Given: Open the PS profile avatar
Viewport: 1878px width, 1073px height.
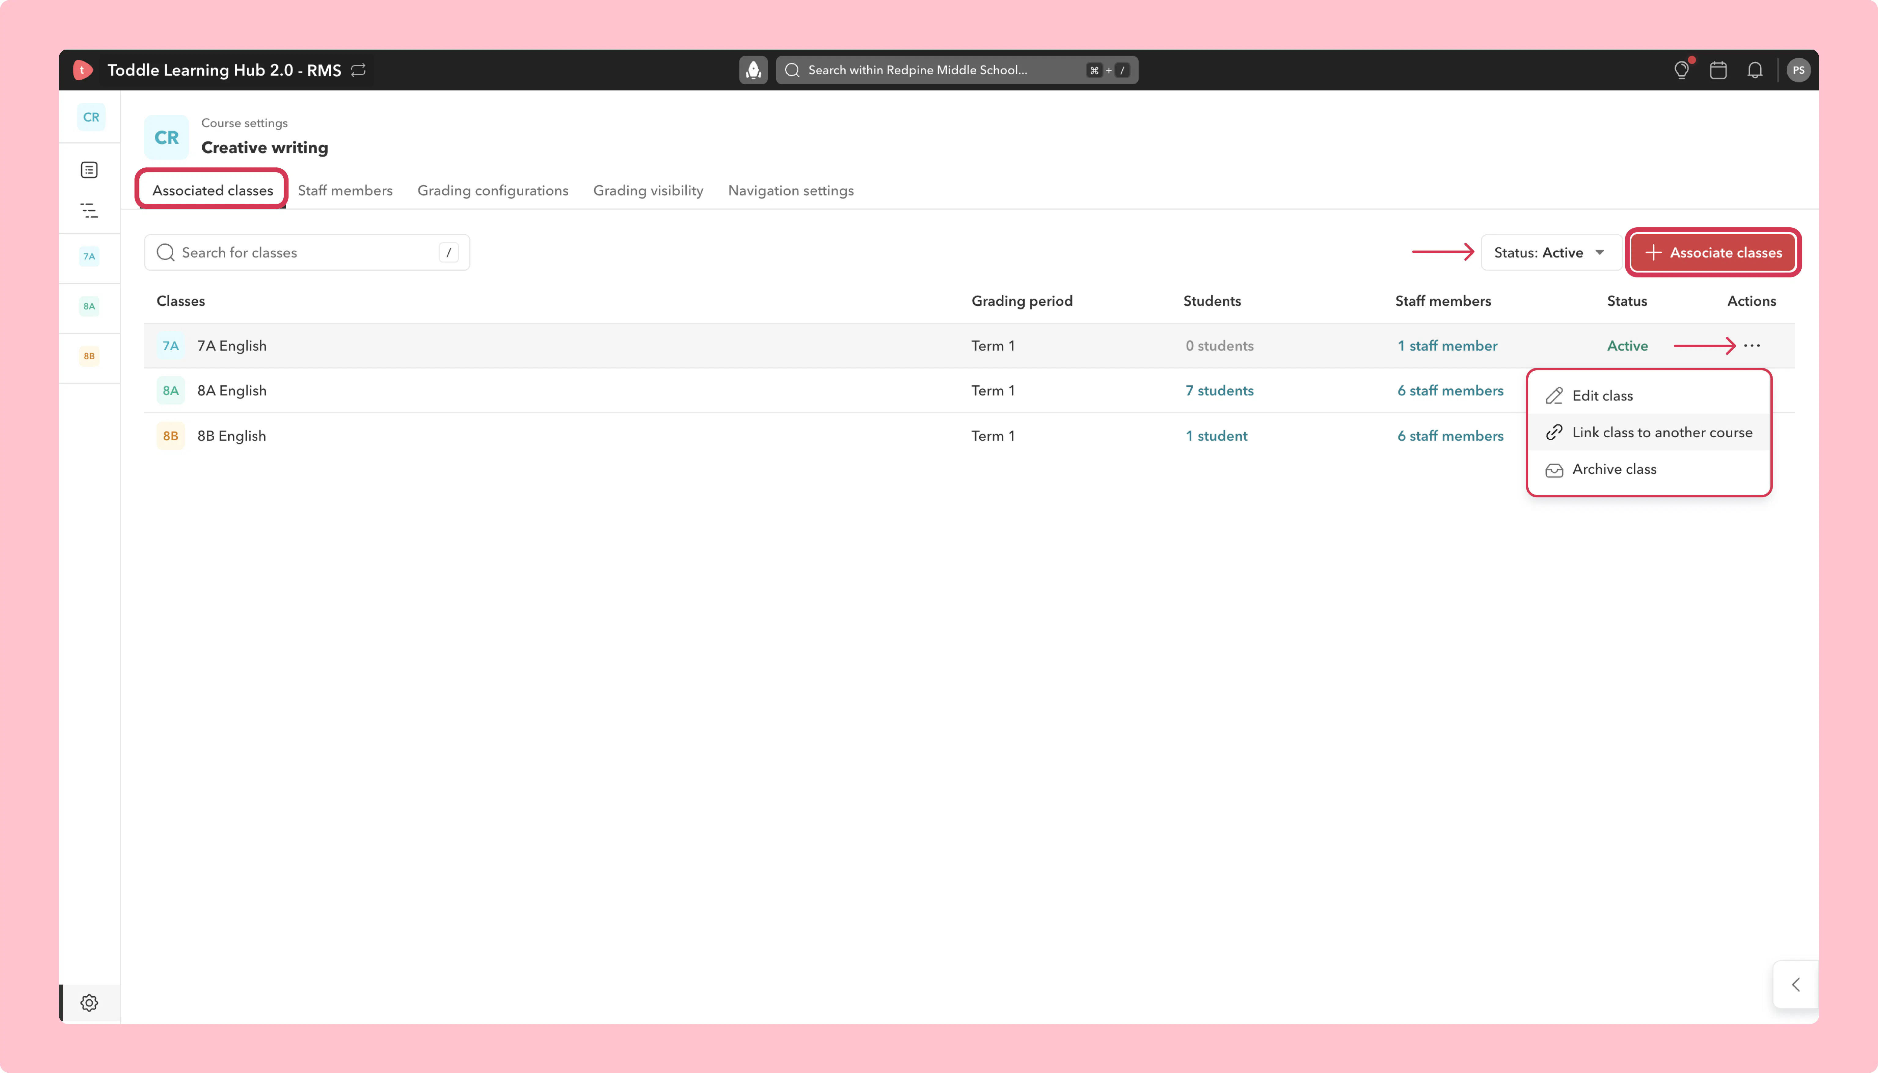Looking at the screenshot, I should coord(1799,70).
